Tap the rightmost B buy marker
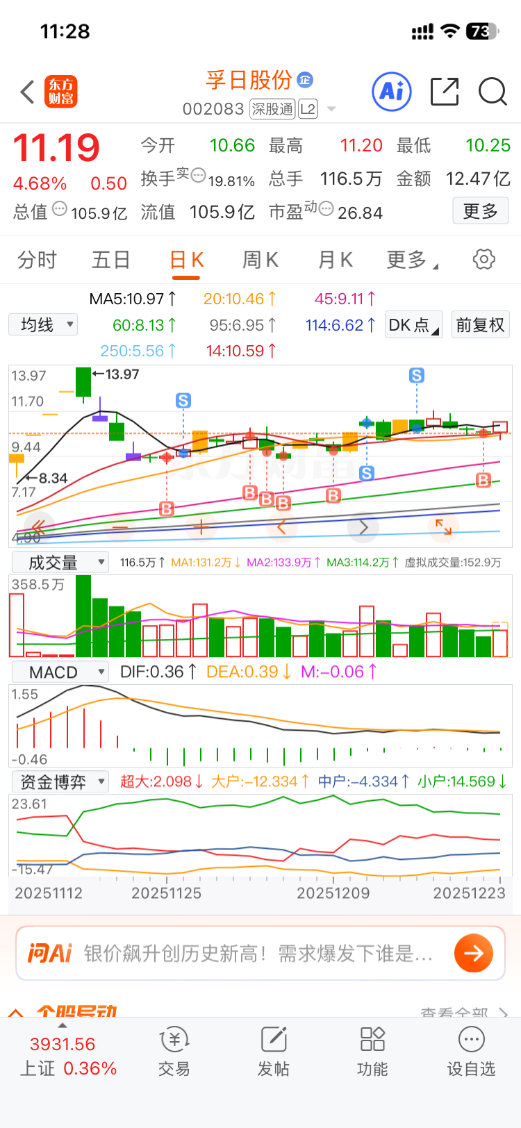 (483, 479)
